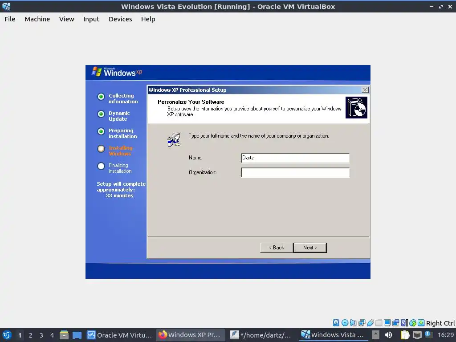The width and height of the screenshot is (456, 342).
Task: Switch to /home/dartz editor taskbar window
Action: (x=261, y=335)
